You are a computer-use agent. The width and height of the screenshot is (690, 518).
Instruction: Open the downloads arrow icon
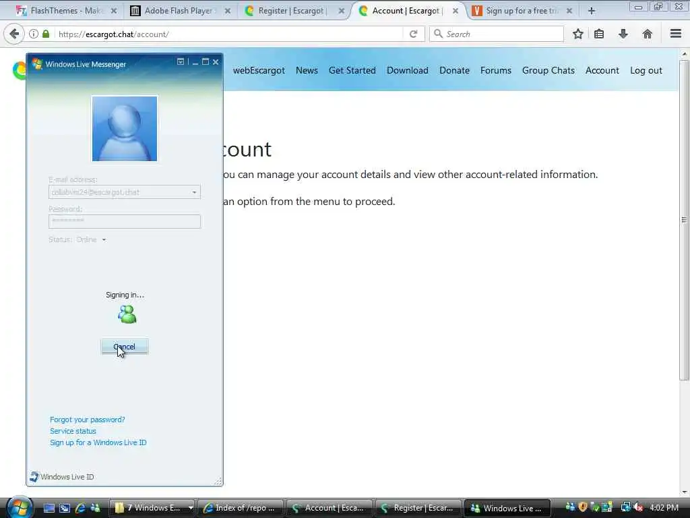tap(623, 34)
